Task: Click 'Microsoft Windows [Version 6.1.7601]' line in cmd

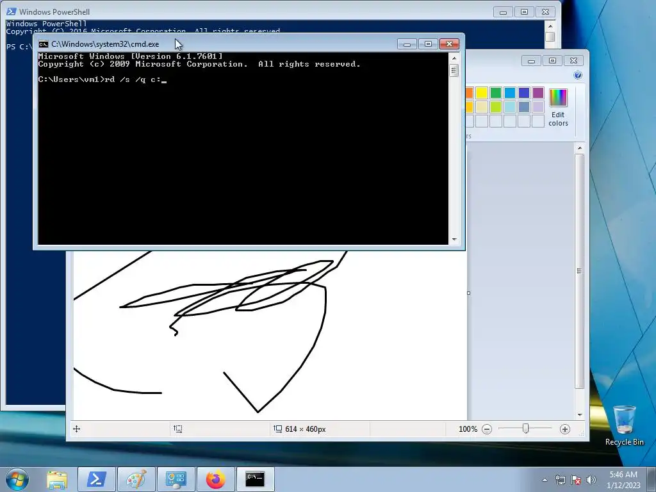Action: pyautogui.click(x=131, y=56)
